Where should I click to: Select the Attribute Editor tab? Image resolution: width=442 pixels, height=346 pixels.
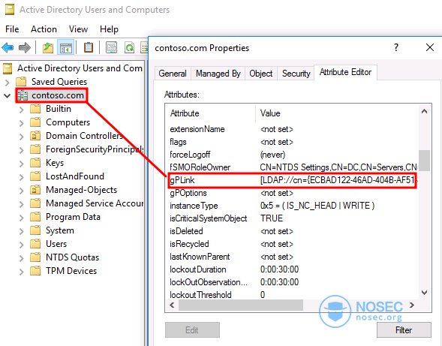pyautogui.click(x=345, y=72)
